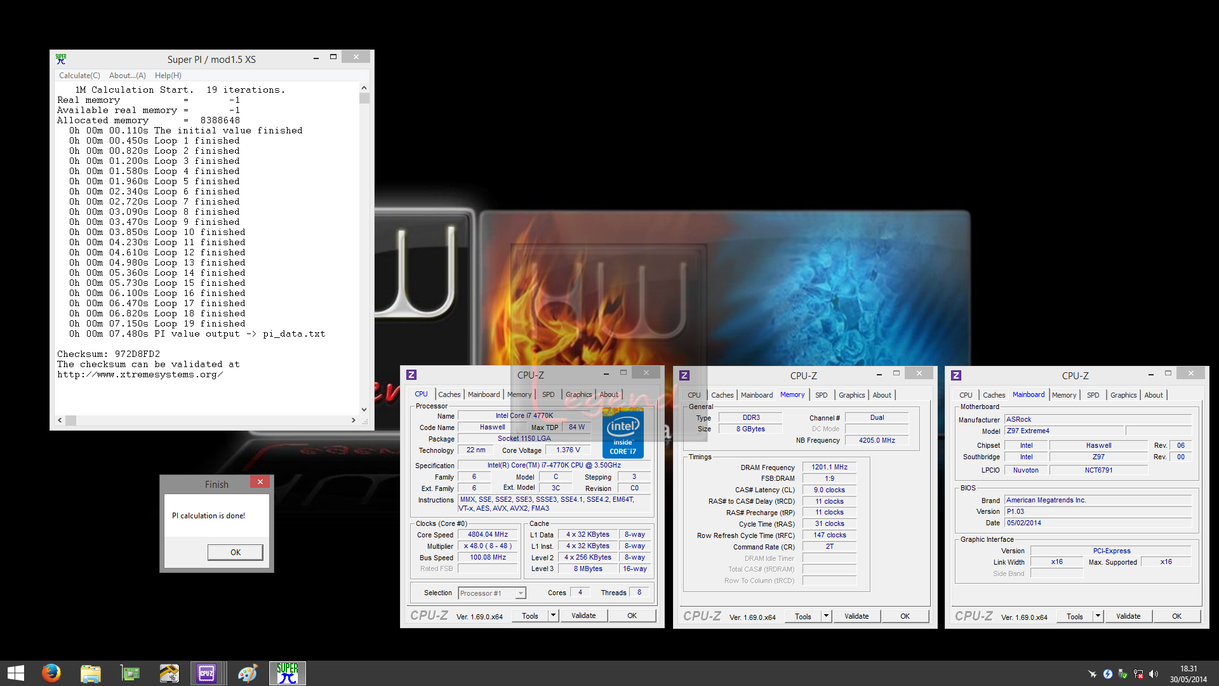Click Super PI scroll-right arrow
1219x686 pixels.
point(354,420)
